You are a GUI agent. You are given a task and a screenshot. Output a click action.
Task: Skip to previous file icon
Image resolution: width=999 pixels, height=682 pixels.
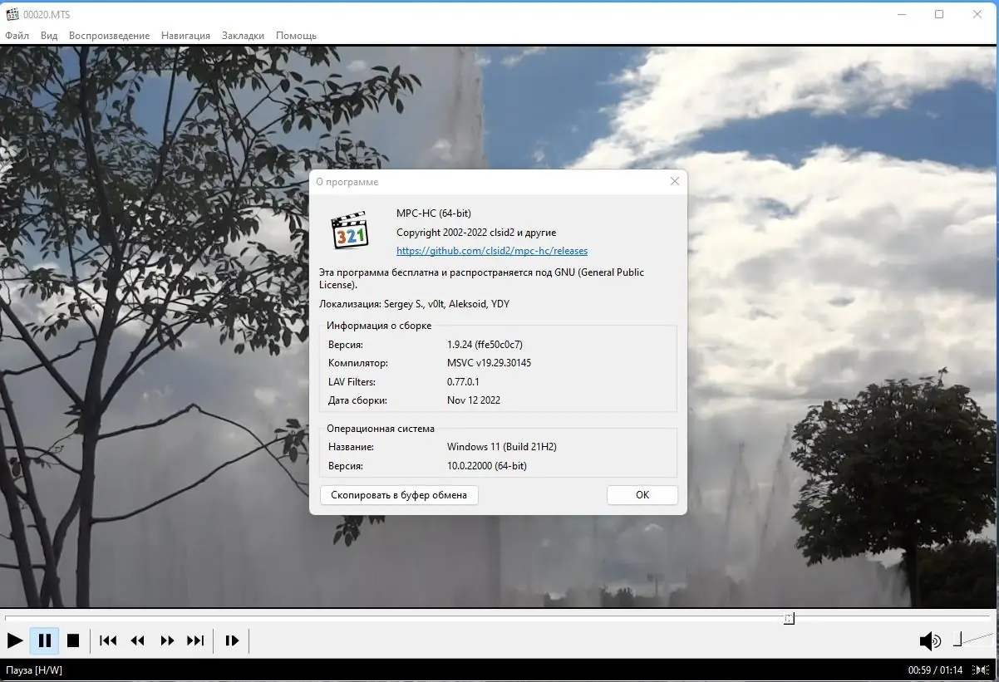coord(107,640)
